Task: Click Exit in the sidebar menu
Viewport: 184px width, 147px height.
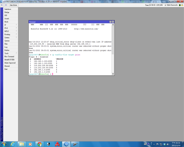Action: (x=11, y=69)
